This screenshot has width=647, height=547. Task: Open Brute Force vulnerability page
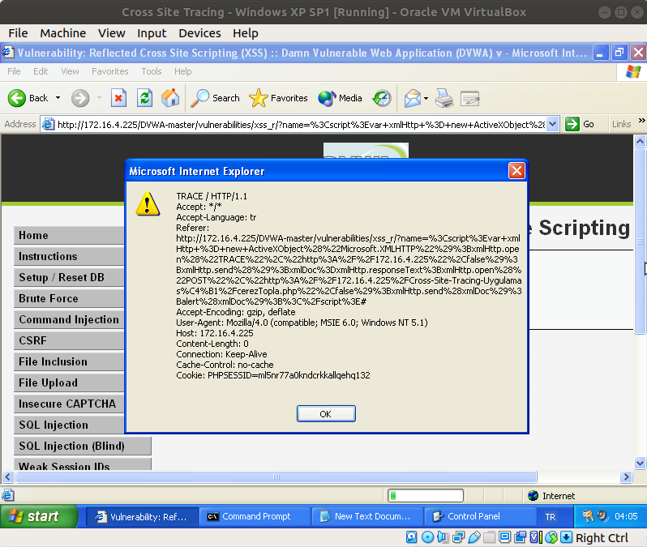coord(69,298)
